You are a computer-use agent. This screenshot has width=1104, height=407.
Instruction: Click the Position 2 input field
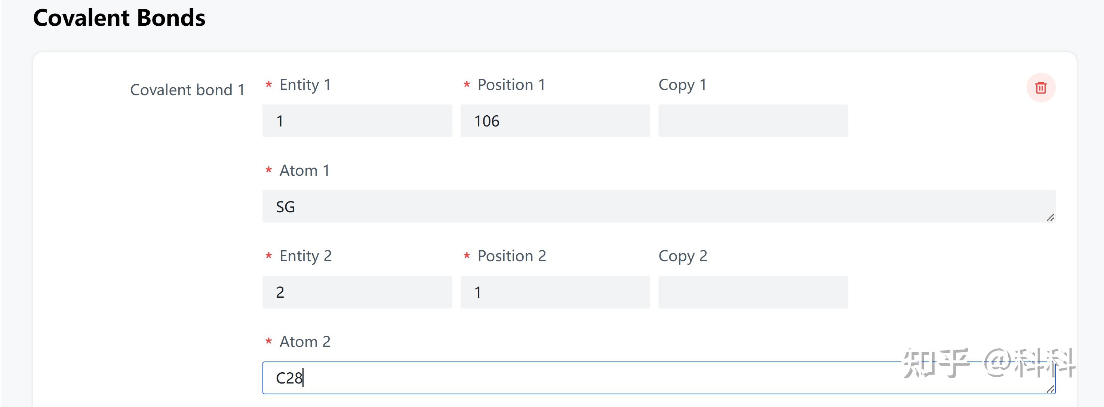(x=555, y=292)
